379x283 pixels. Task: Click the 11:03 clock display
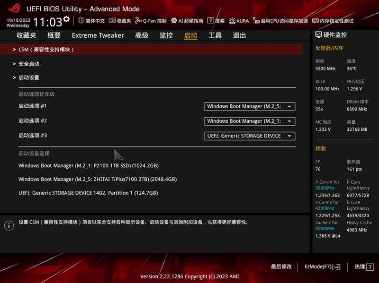[48, 22]
